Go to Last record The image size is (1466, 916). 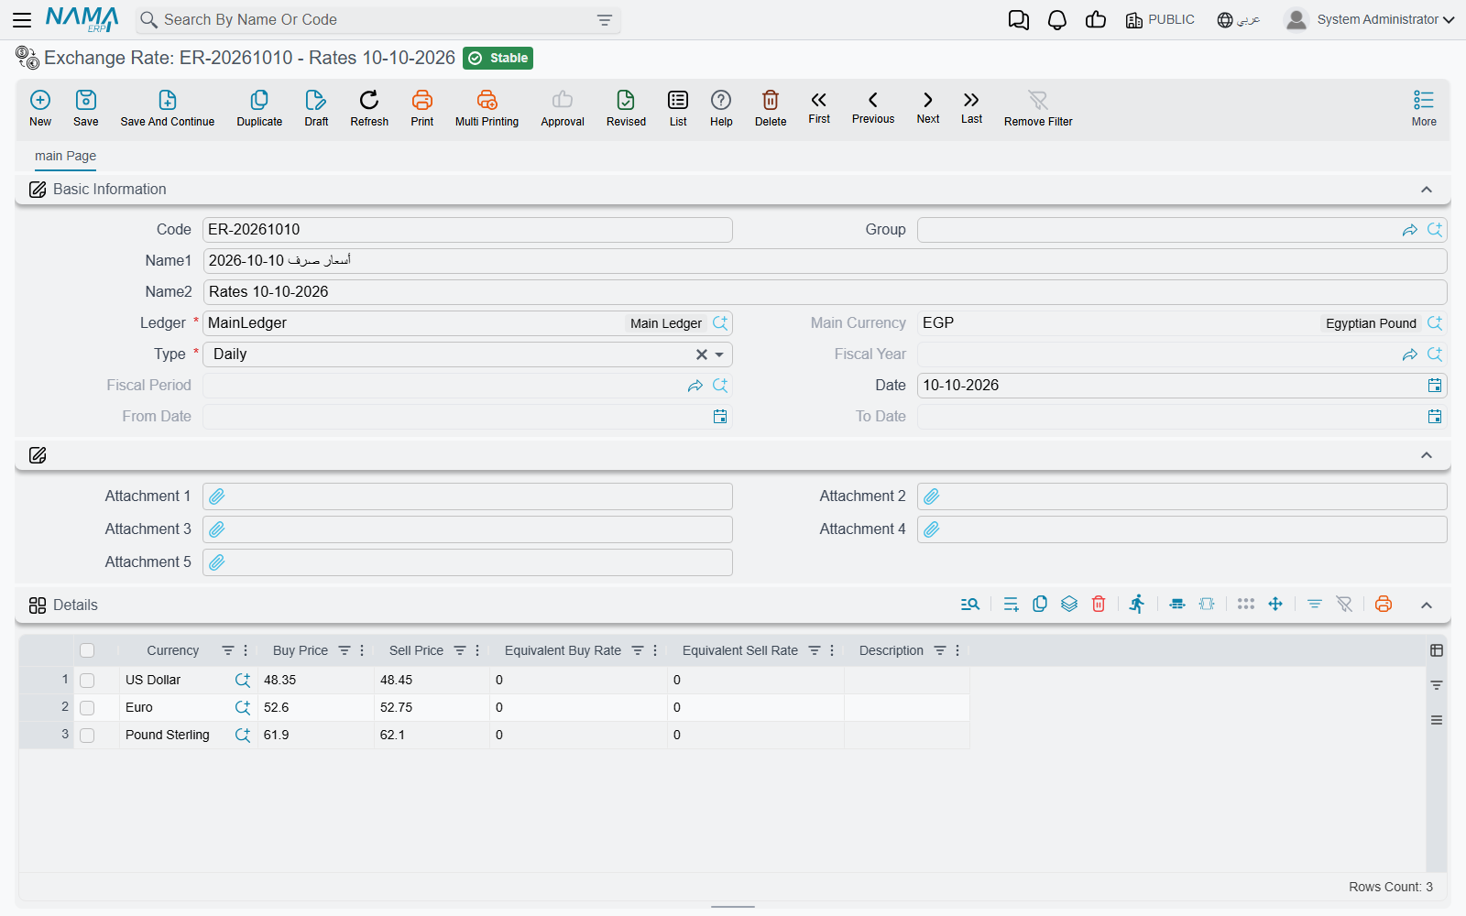pos(971,100)
